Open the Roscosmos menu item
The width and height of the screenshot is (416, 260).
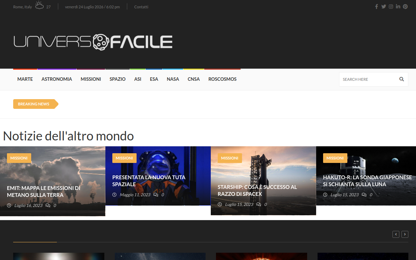click(223, 79)
